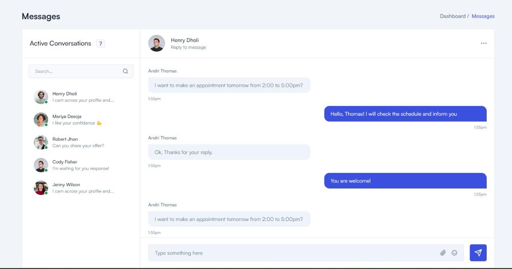Focus the conversation Search field
Viewport: 512px width, 269px height.
coord(76,71)
